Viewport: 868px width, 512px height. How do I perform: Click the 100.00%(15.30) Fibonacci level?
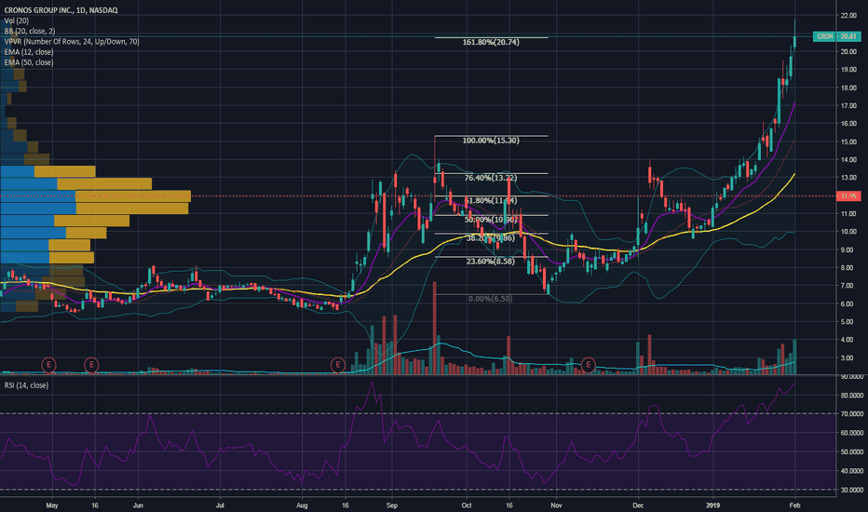pyautogui.click(x=491, y=141)
